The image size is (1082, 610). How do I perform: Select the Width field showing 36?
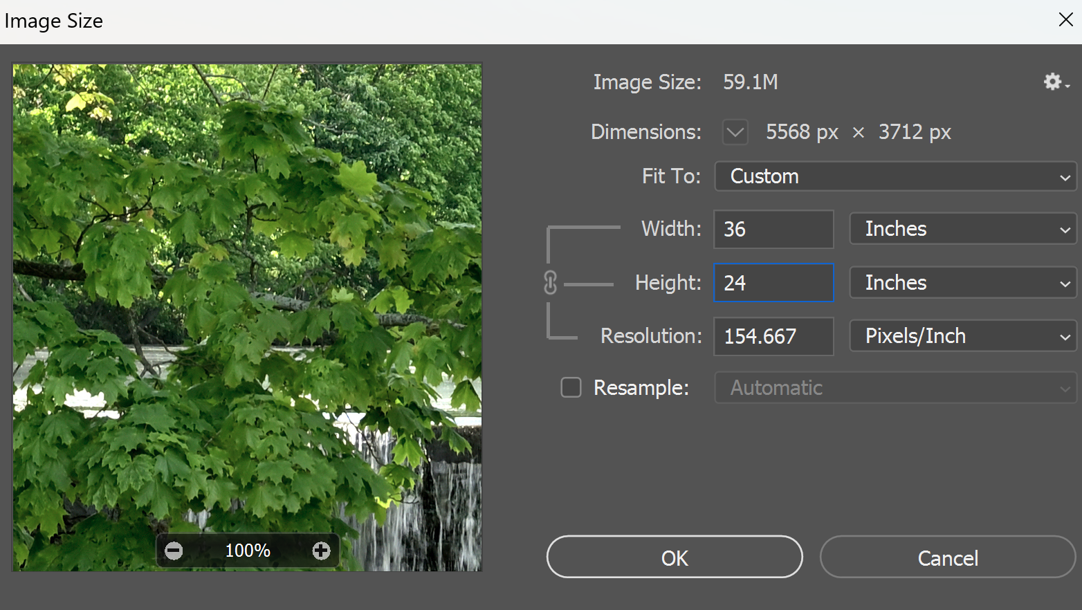773,229
